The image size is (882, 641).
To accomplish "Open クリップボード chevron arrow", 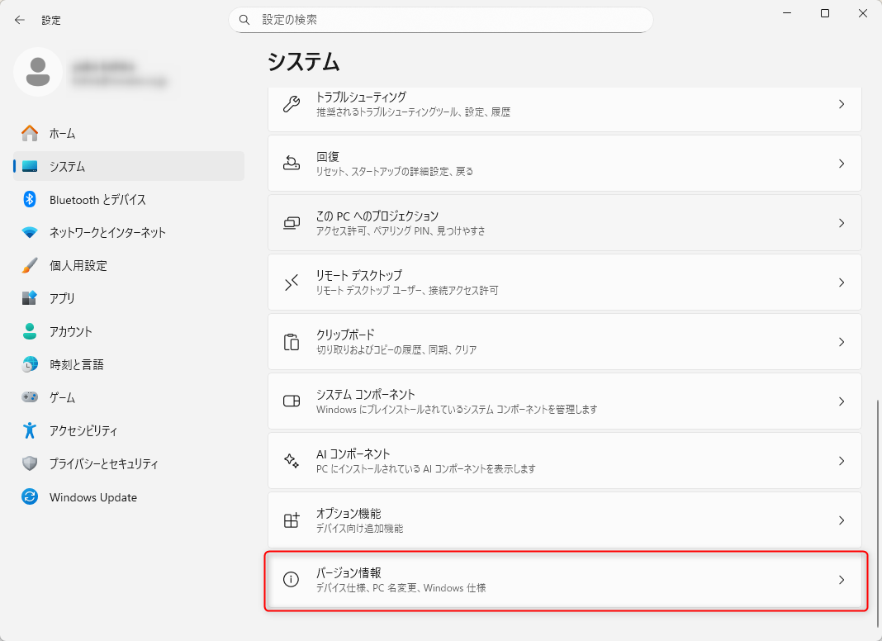I will [x=842, y=342].
